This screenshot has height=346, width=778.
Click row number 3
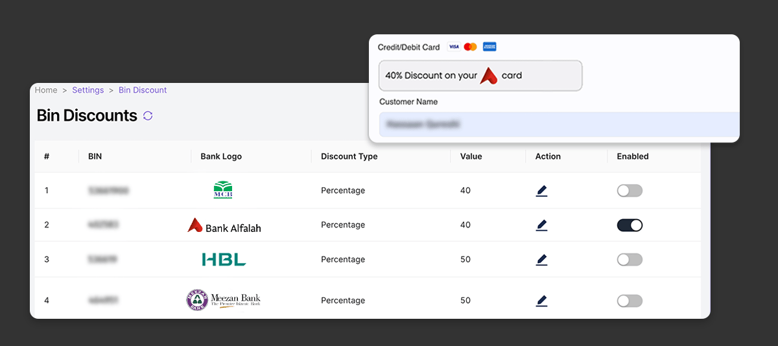pos(47,259)
